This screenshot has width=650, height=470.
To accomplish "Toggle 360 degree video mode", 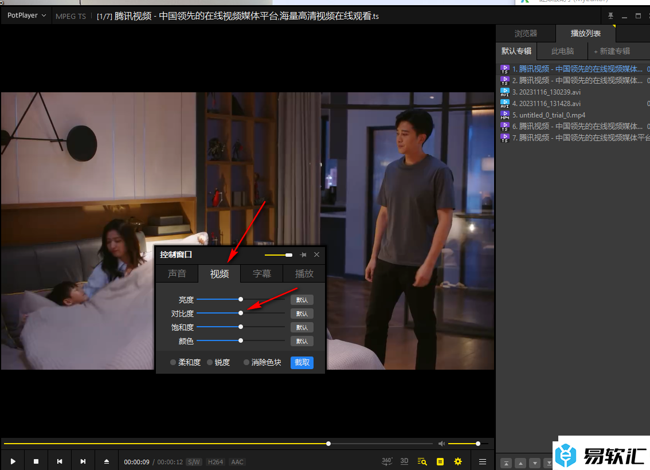I will coord(387,461).
